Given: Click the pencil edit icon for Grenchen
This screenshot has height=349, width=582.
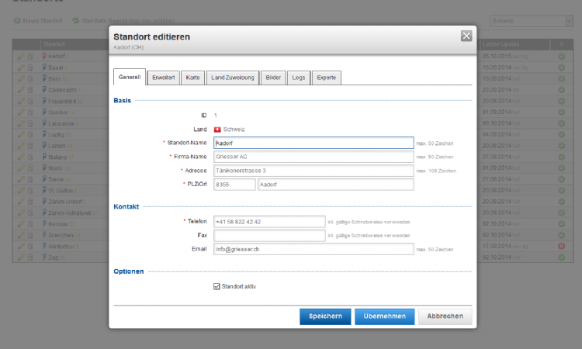Looking at the screenshot, I should 21,235.
